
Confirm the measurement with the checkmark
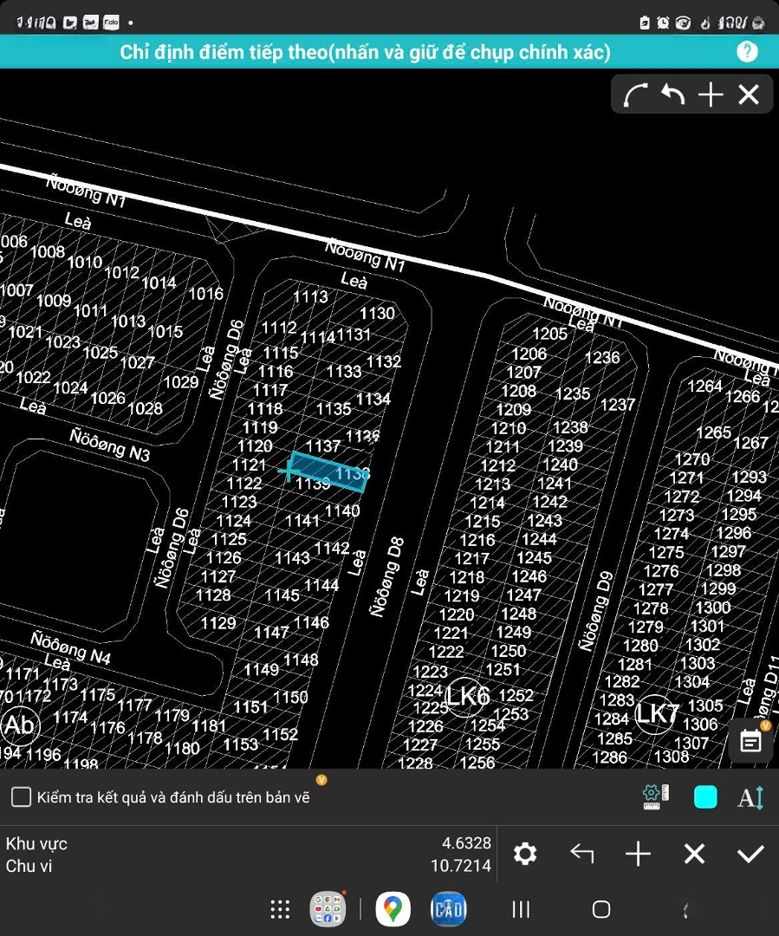click(x=750, y=855)
